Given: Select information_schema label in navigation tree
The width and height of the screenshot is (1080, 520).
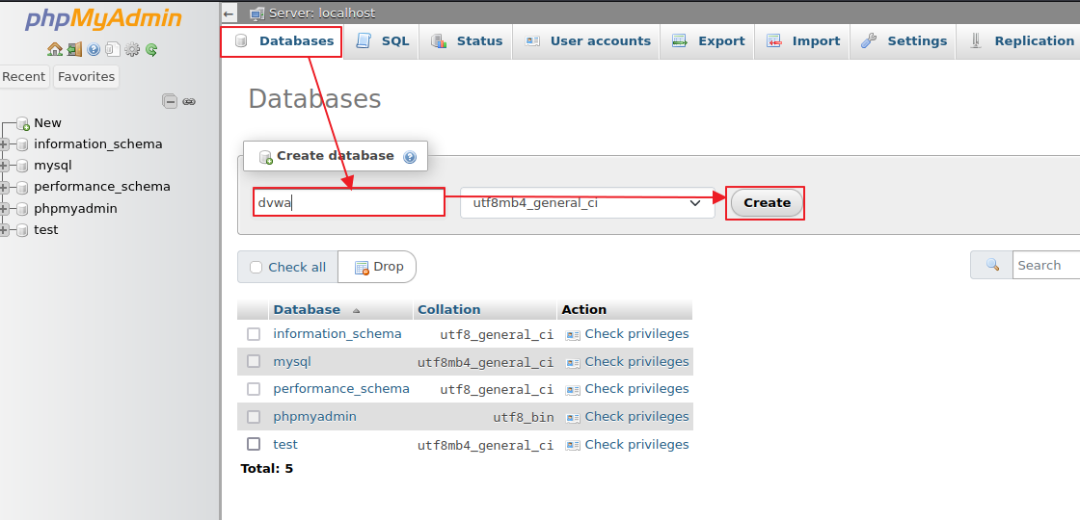Looking at the screenshot, I should (97, 144).
